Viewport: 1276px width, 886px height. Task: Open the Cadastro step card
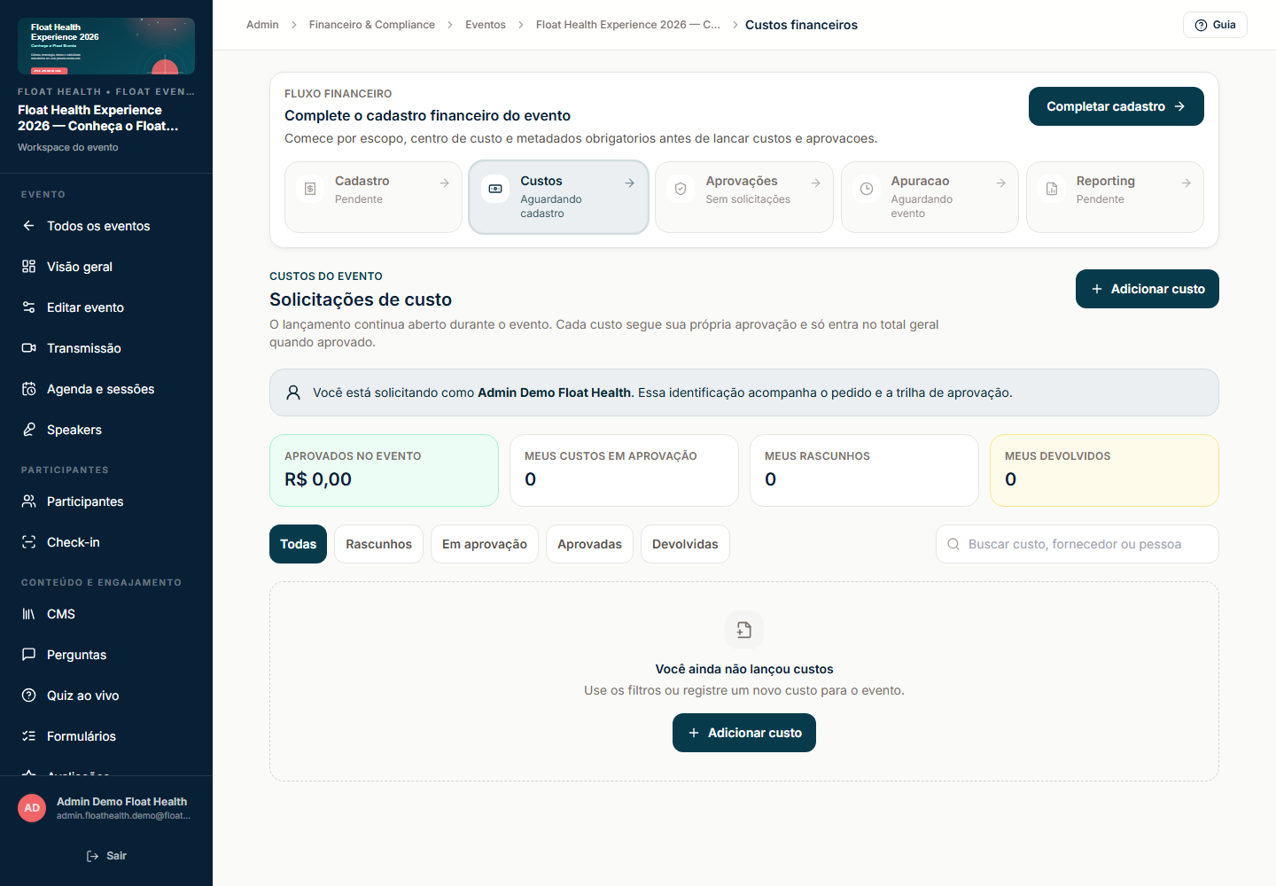[373, 197]
